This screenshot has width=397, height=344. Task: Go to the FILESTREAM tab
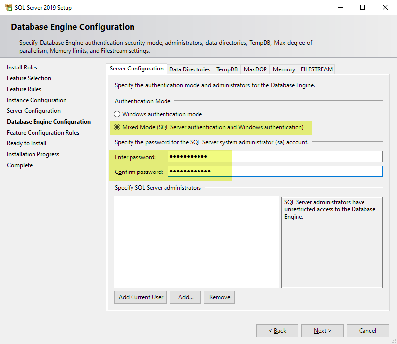point(317,69)
